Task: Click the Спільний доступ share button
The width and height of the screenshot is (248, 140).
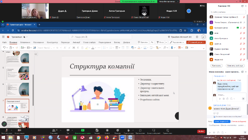Action: pos(196,42)
